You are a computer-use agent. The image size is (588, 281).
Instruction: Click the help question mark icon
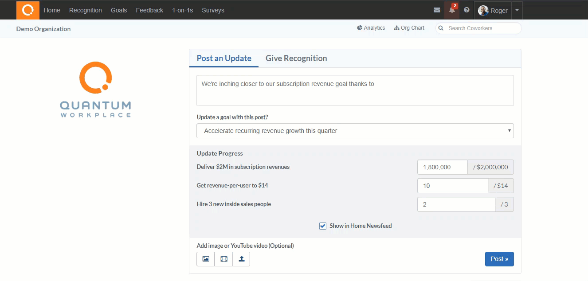[x=466, y=10]
